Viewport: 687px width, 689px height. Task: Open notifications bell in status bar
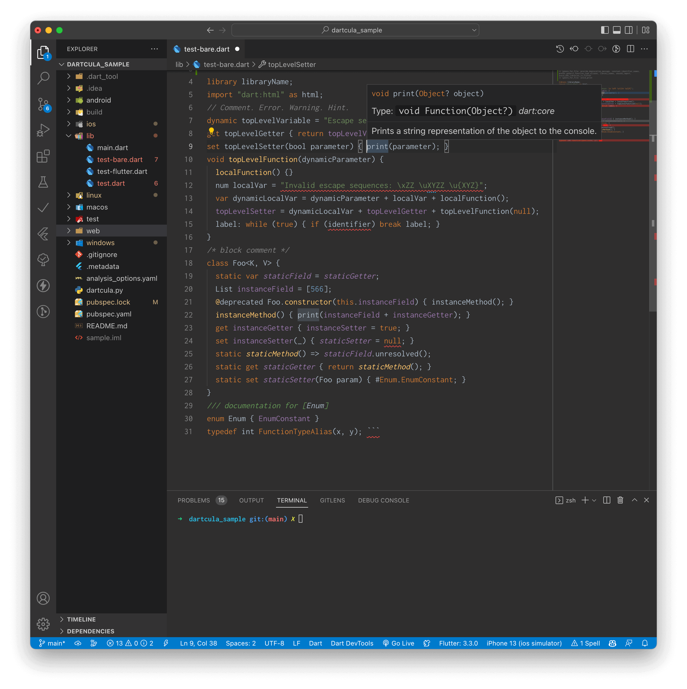645,643
